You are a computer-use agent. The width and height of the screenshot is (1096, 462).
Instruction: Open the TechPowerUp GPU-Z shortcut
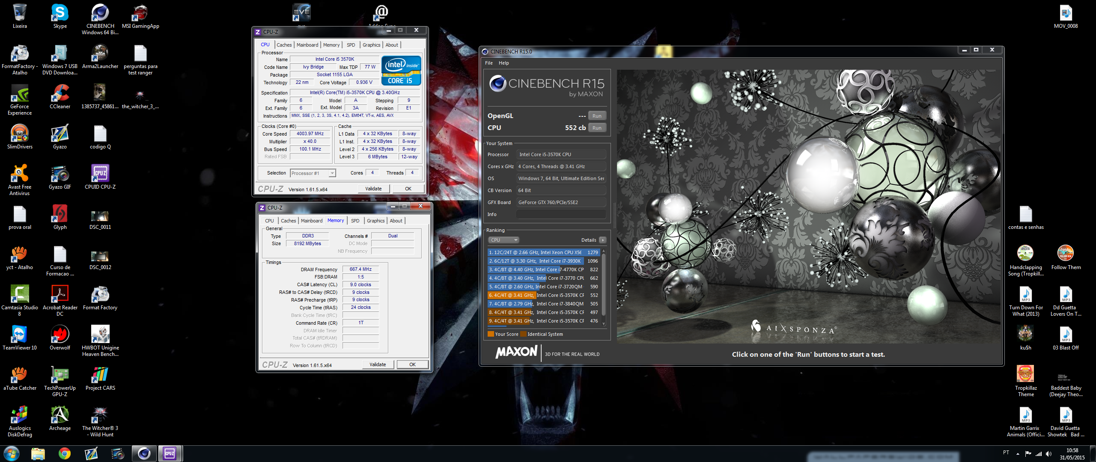click(60, 381)
